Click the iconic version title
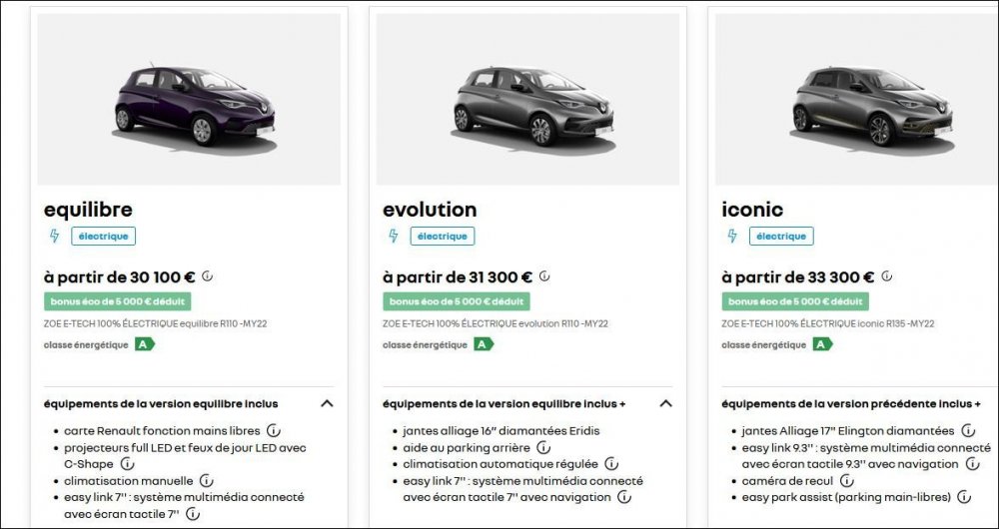999x529 pixels. point(752,210)
